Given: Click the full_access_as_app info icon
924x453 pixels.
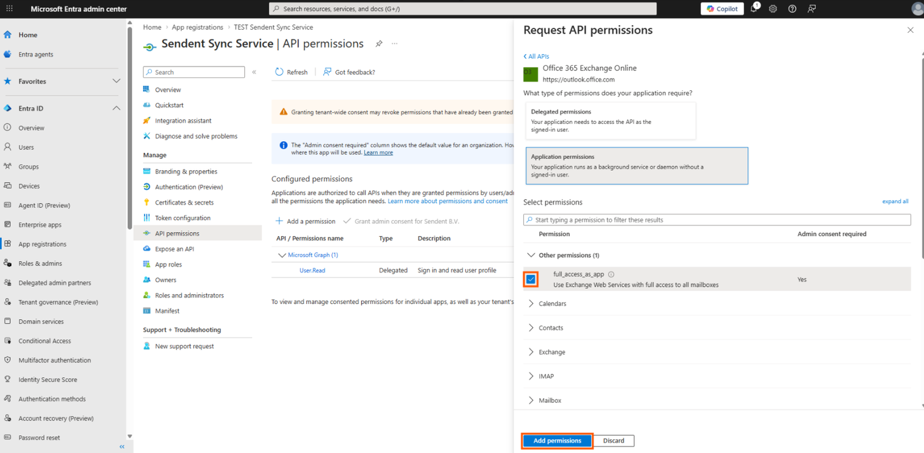Looking at the screenshot, I should click(x=611, y=274).
